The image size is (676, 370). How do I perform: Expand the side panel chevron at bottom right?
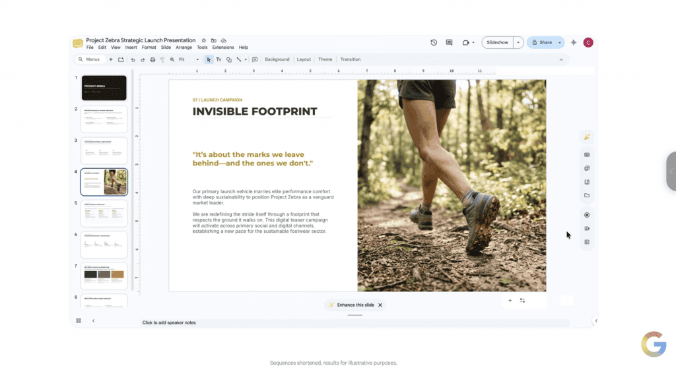point(596,321)
